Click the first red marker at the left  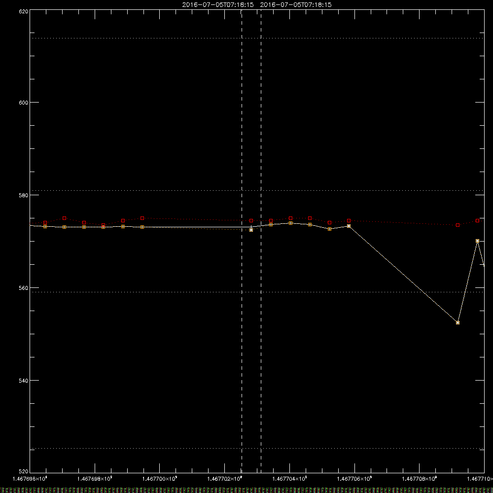click(45, 223)
